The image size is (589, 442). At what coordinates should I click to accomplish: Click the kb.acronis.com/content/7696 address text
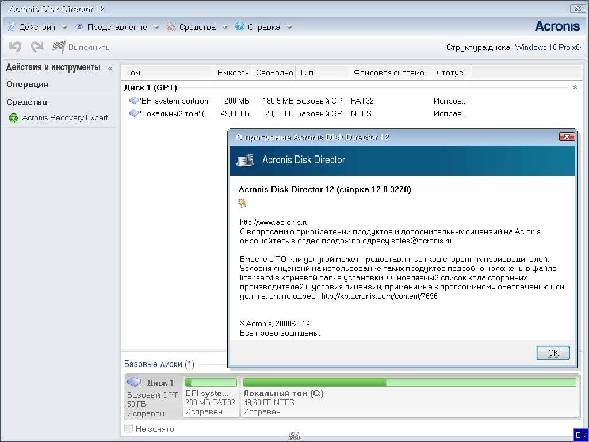(x=380, y=296)
